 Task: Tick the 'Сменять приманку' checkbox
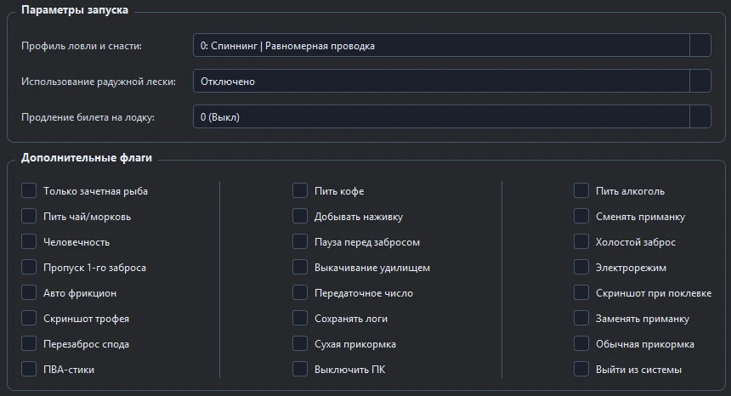point(581,216)
